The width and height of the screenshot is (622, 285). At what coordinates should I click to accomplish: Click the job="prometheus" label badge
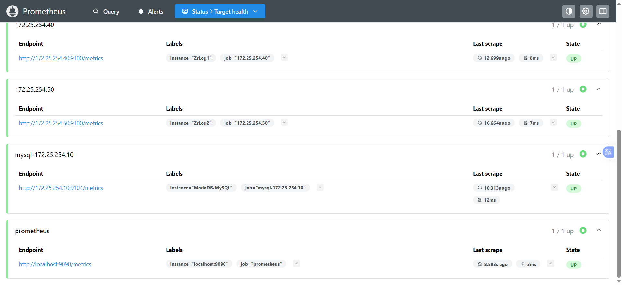261,264
